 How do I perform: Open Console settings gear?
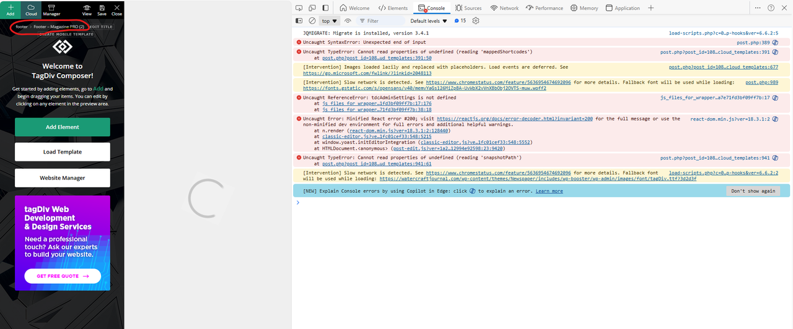476,21
